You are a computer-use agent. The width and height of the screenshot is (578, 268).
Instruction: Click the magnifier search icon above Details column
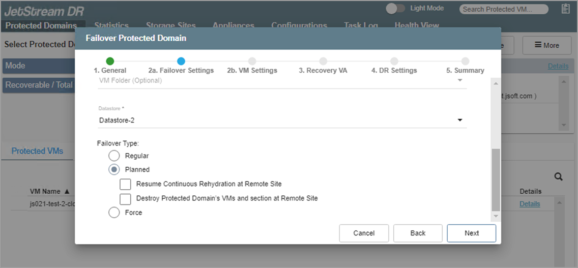(x=558, y=176)
